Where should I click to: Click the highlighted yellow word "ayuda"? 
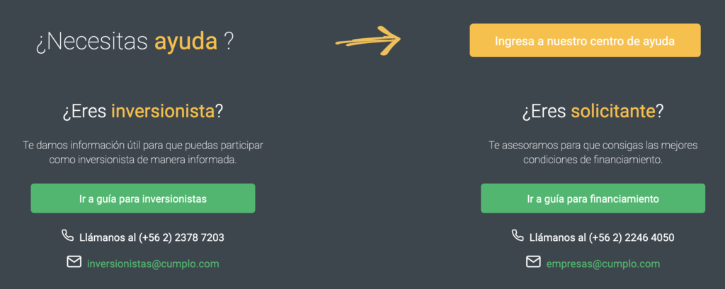[185, 42]
